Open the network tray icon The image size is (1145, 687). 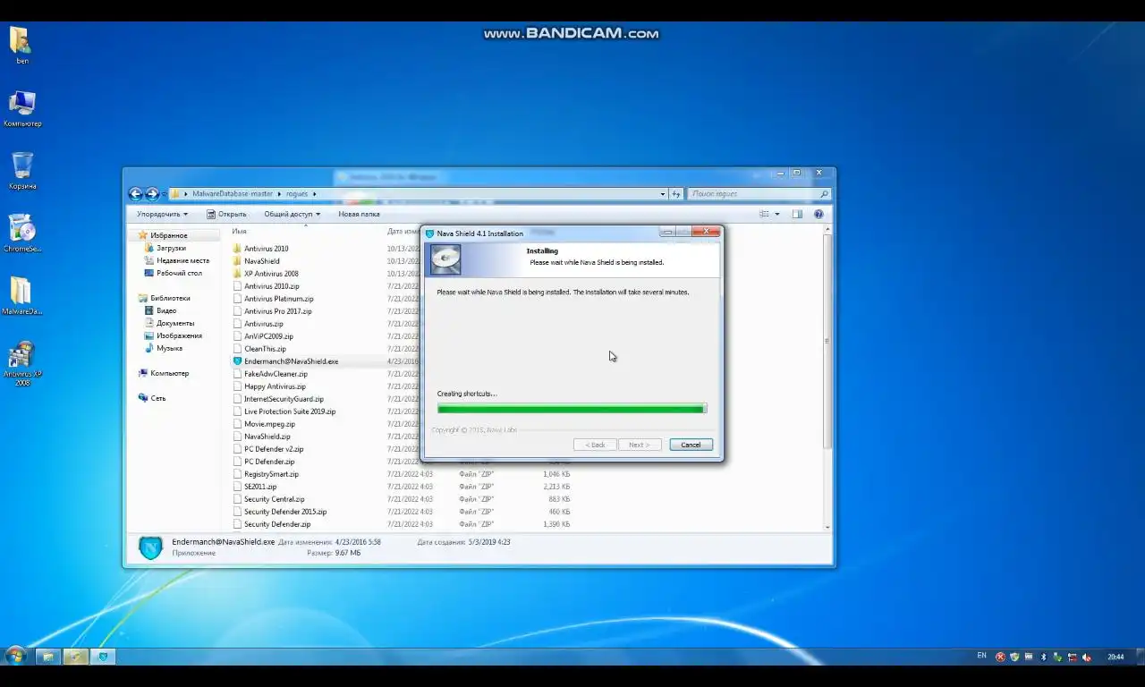coord(1072,657)
